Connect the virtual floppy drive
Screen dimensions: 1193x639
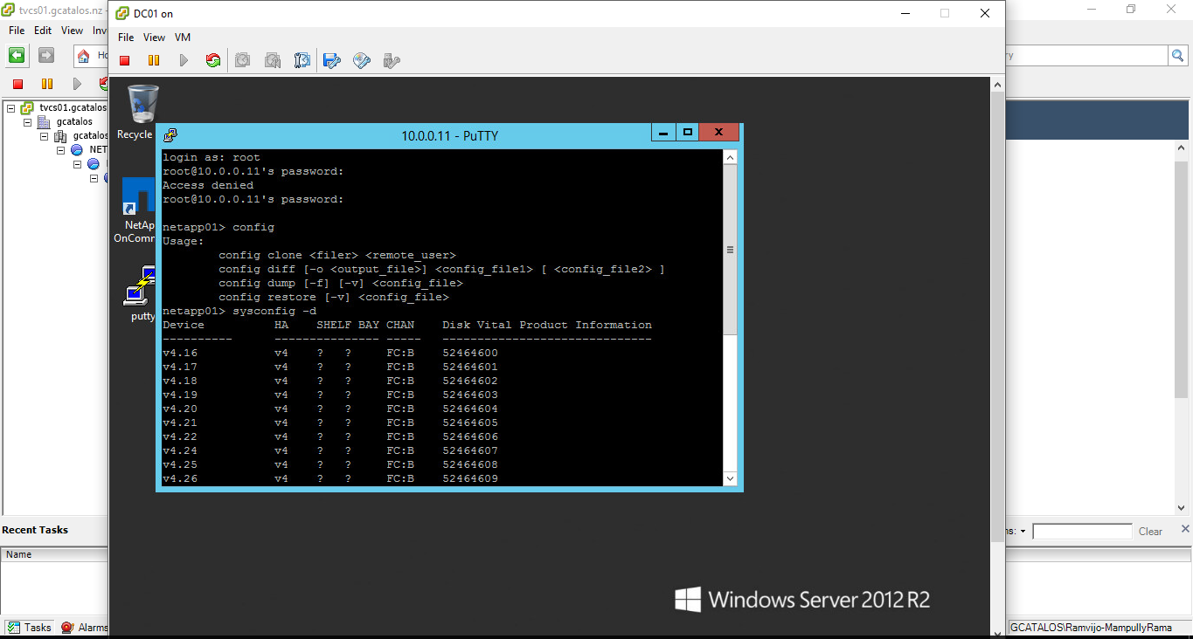click(x=330, y=60)
